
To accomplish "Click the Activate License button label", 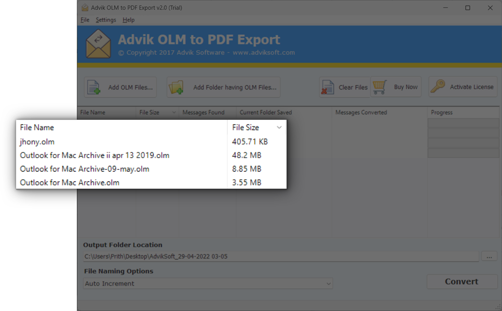I will 471,87.
